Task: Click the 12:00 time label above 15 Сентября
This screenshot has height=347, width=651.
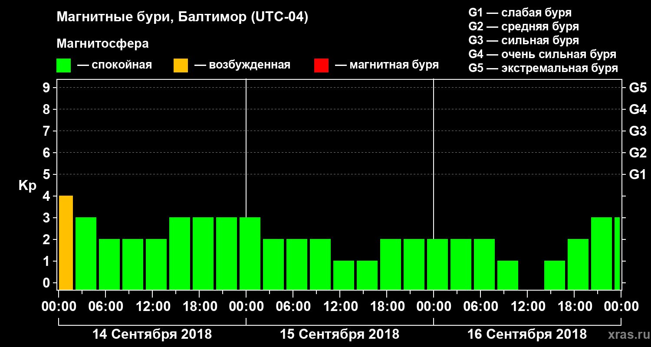Action: point(340,307)
